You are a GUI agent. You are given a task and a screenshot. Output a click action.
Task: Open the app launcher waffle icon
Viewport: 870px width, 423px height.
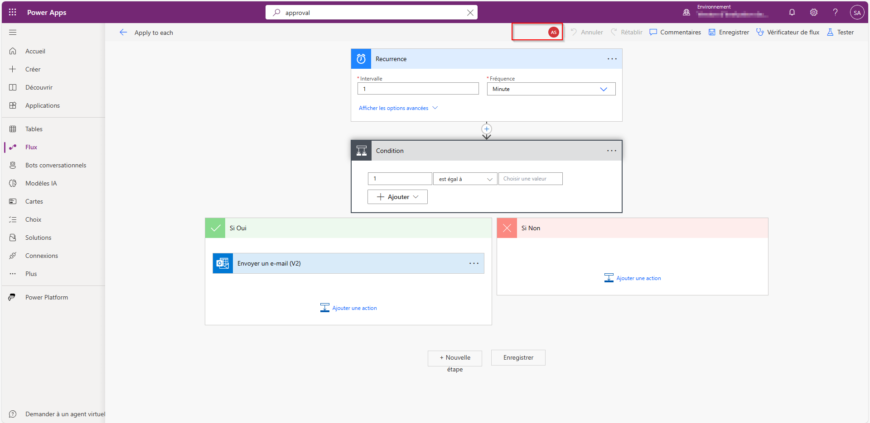click(x=13, y=12)
